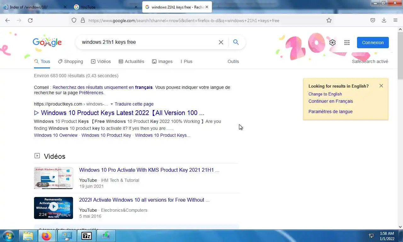The image size is (403, 242).
Task: Expand the iproductkeys result options arrow
Action: coord(111,104)
